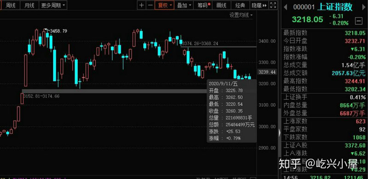Viewport: 368px width, 179px height.
Task: Click the 平盘家数 92 row
Action: coord(325,129)
